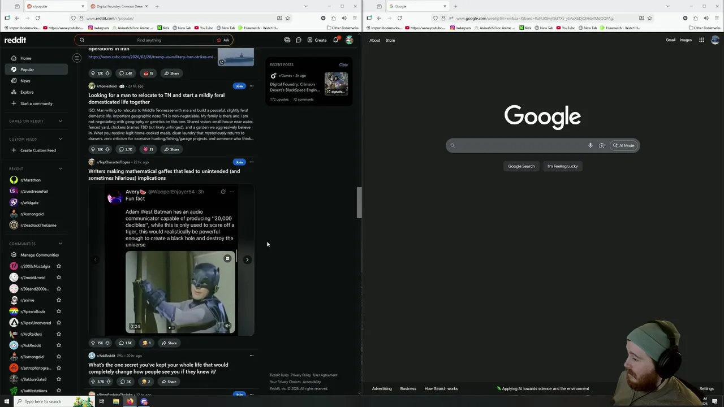Click Google Search button

[x=521, y=166]
